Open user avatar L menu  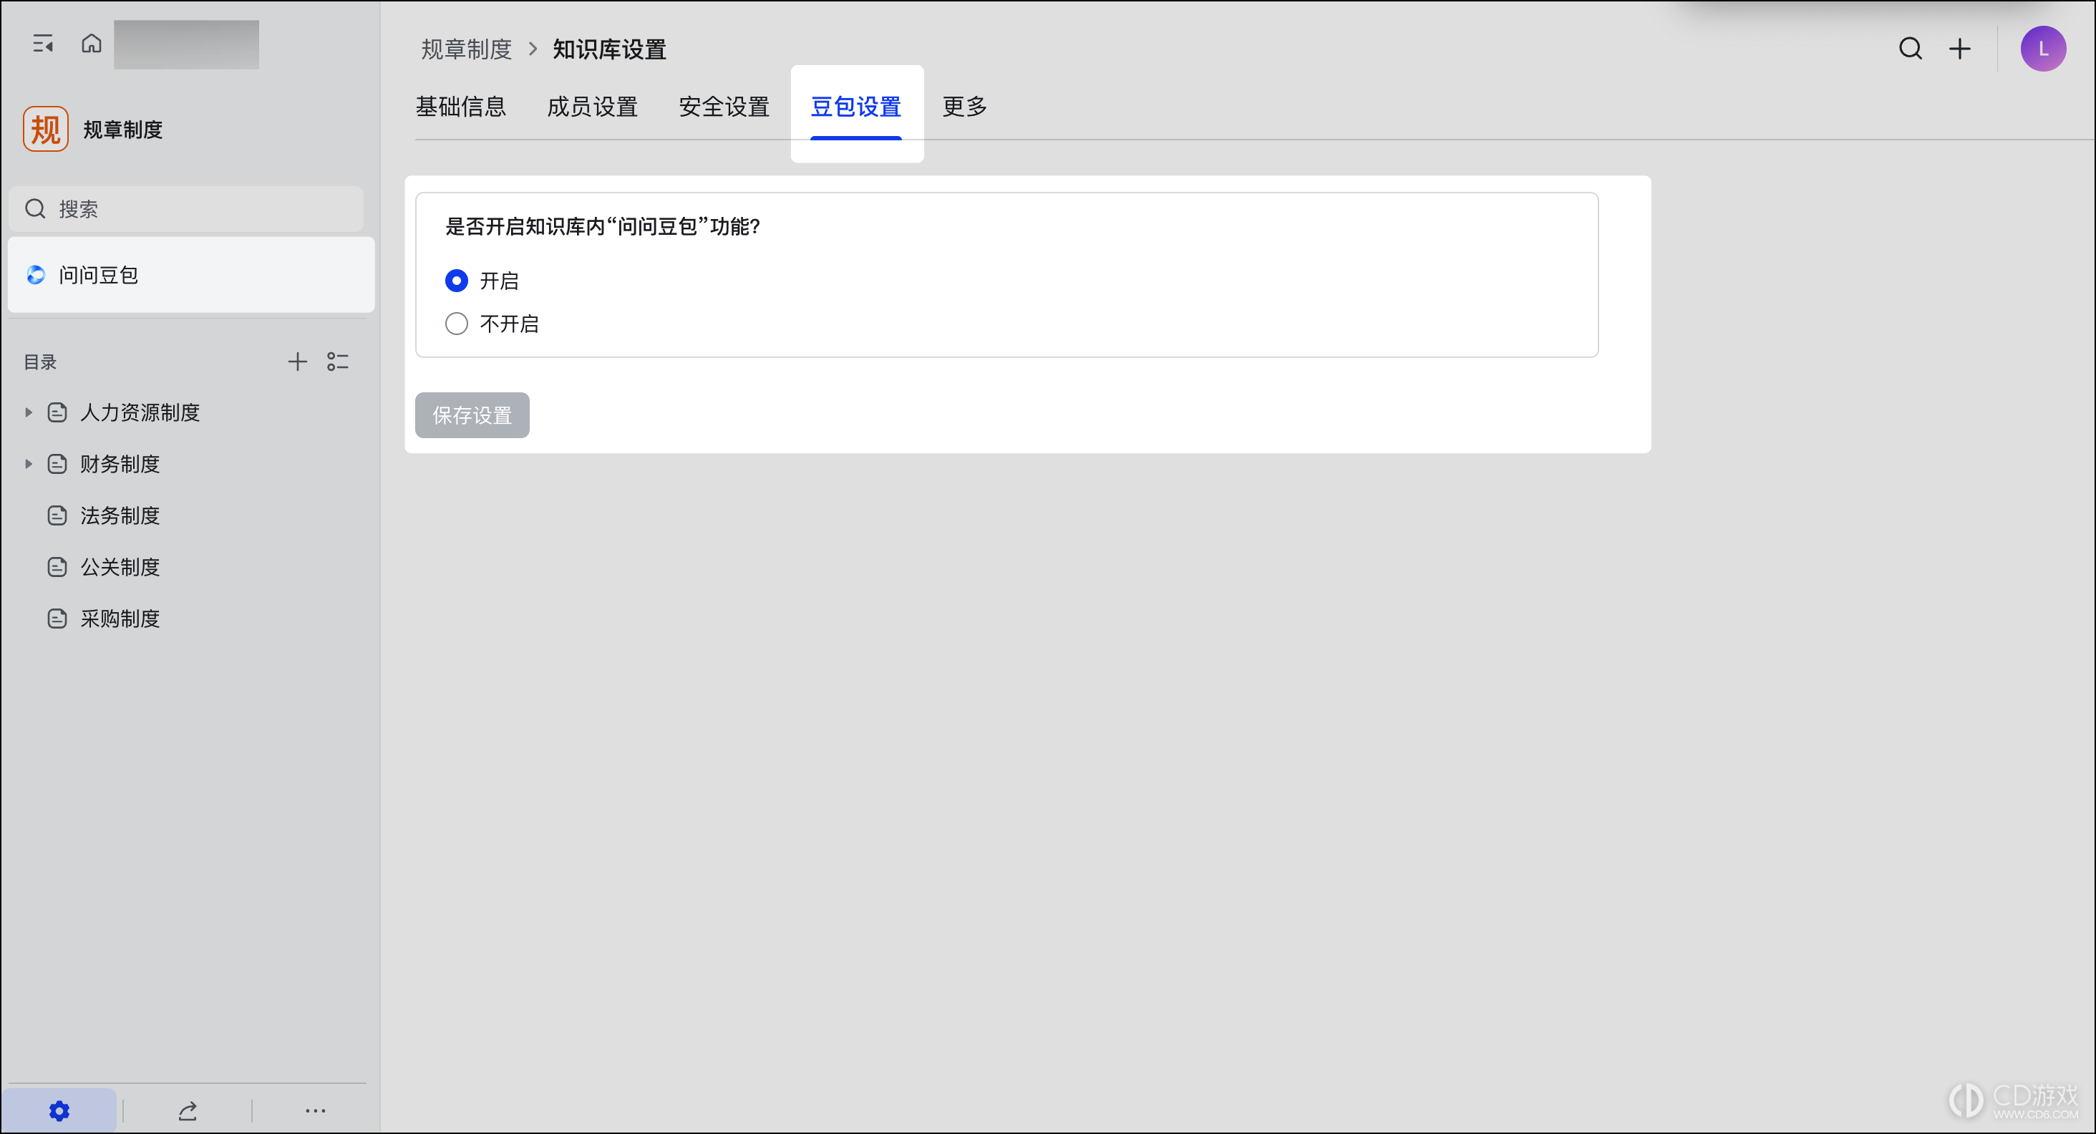(x=2043, y=49)
